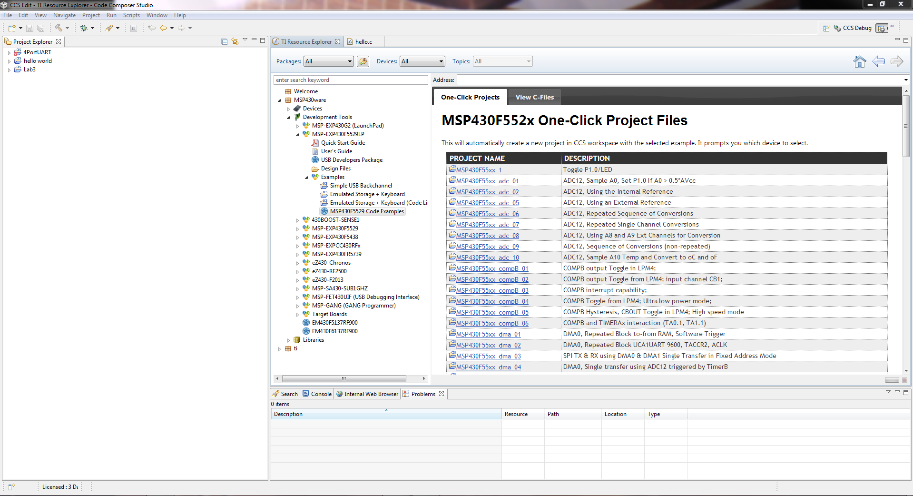This screenshot has width=913, height=496.
Task: Click the Build hammer icon
Action: (x=59, y=28)
